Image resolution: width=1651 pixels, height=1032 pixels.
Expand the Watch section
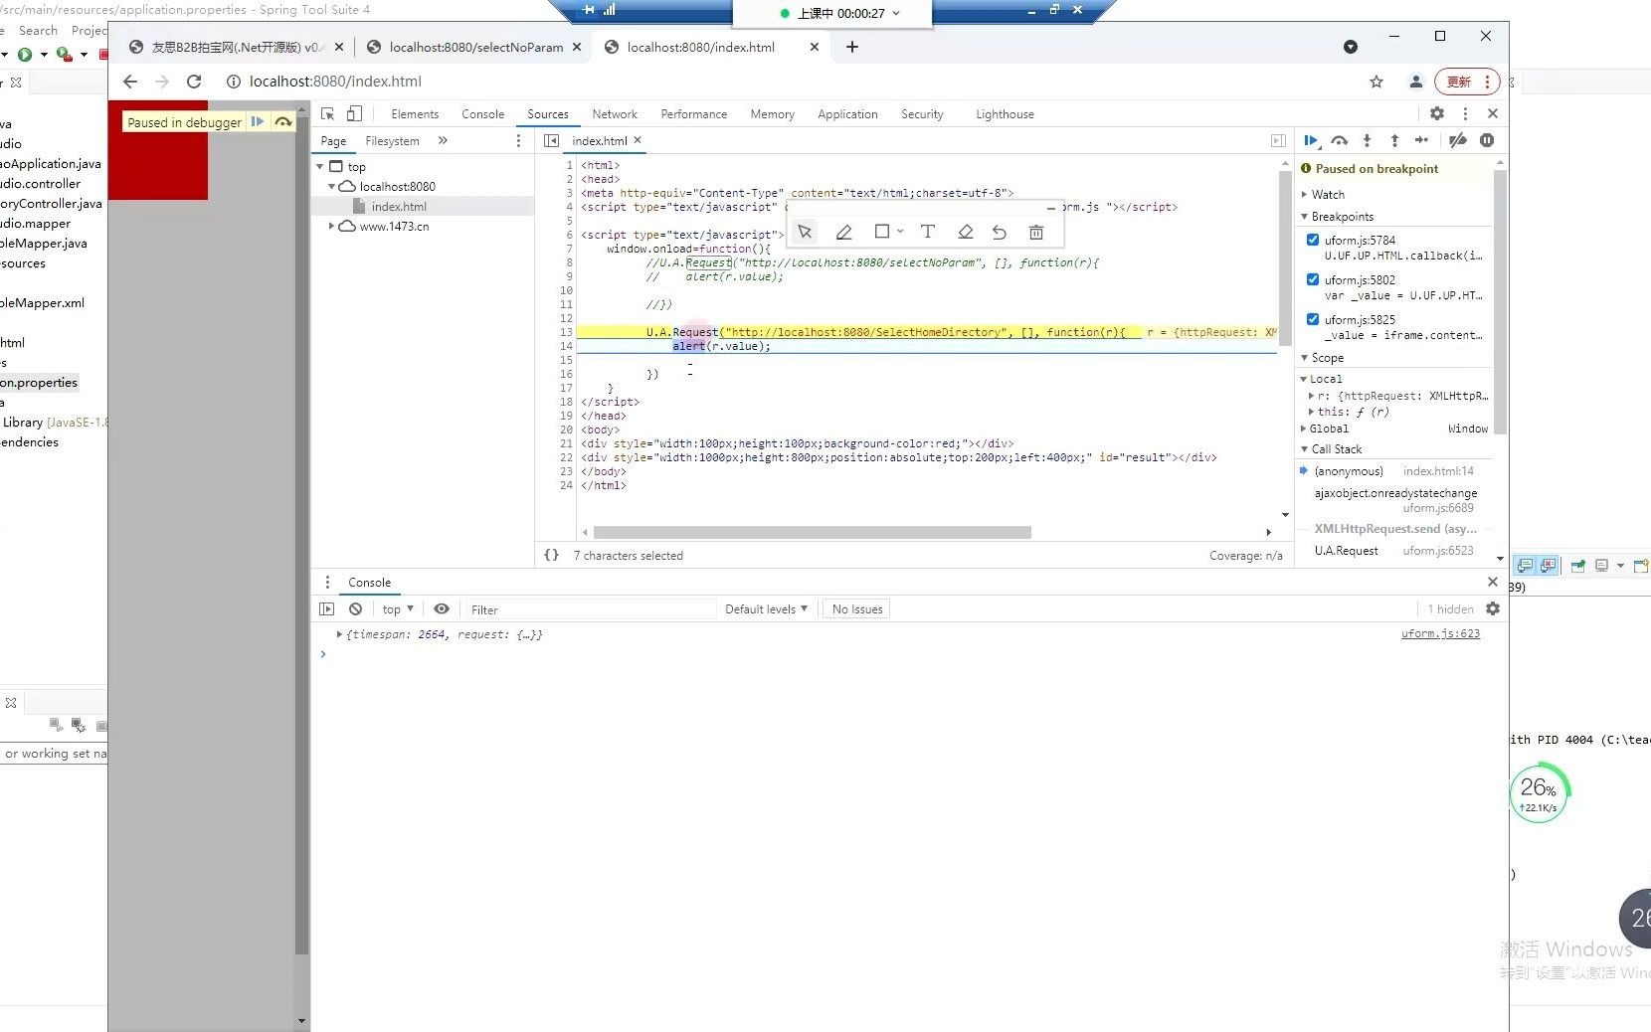[1327, 195]
